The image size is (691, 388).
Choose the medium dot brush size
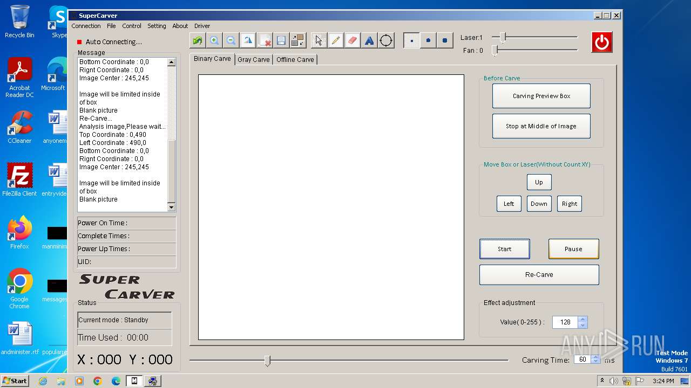coord(428,40)
